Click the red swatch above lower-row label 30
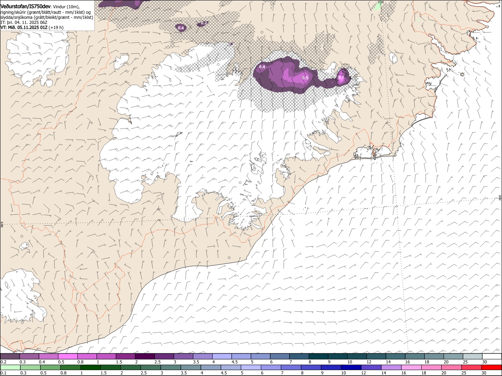Image resolution: width=502 pixels, height=376 pixels. (492, 367)
